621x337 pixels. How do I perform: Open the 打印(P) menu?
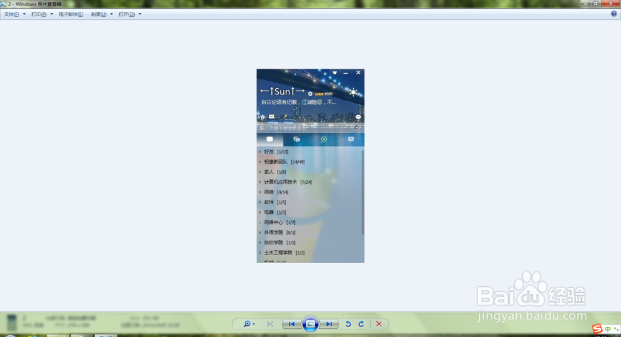(42, 14)
